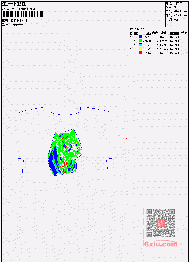Select the yellow thread color swatch

(x=141, y=49)
